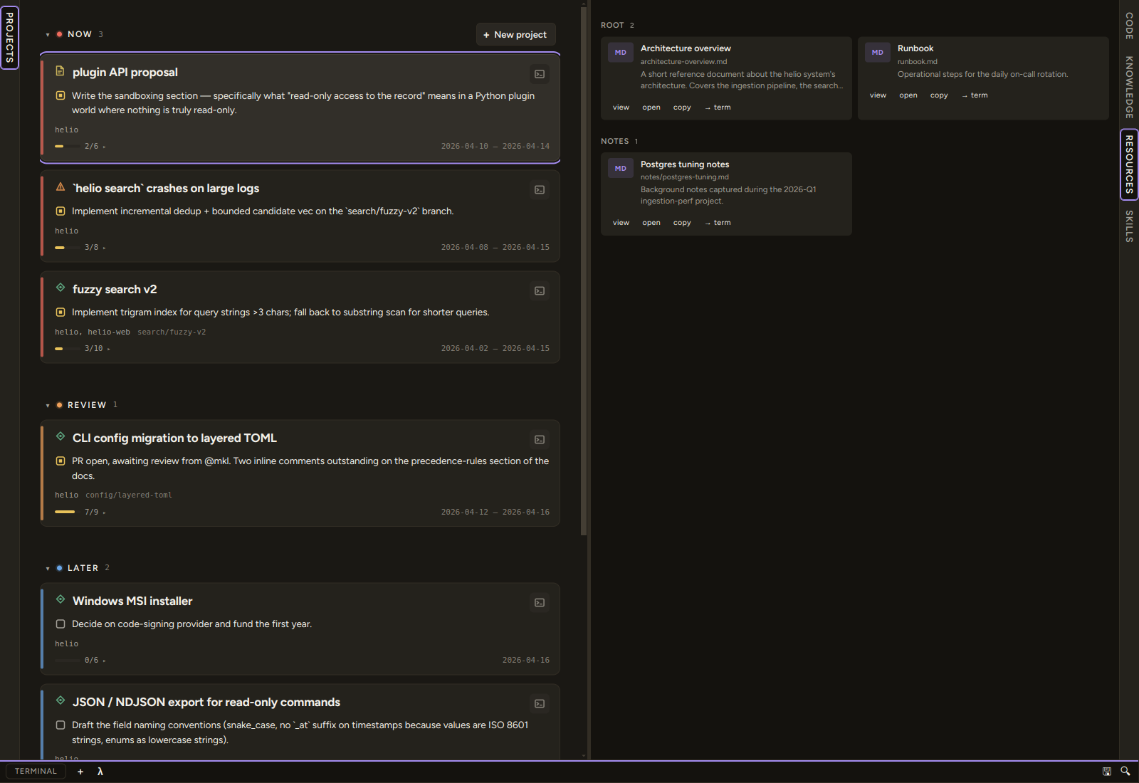Collapse the NOW section
The image size is (1139, 783).
(48, 35)
